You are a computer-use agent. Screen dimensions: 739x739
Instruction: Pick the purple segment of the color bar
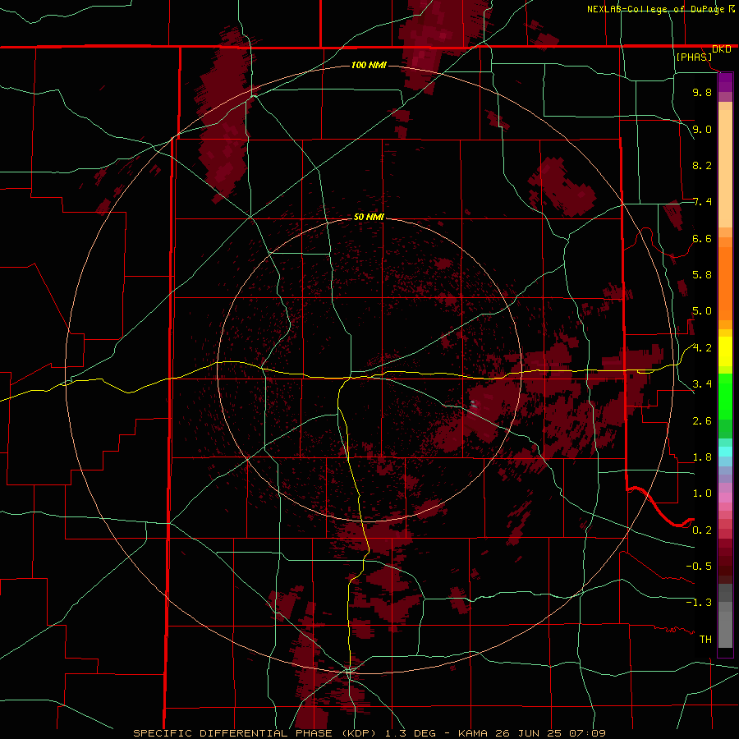(725, 82)
